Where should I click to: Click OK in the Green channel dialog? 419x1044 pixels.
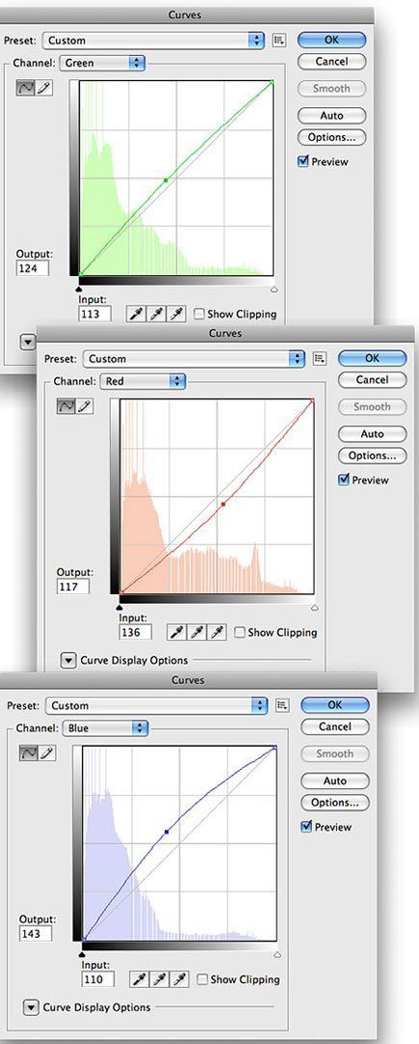pos(331,40)
